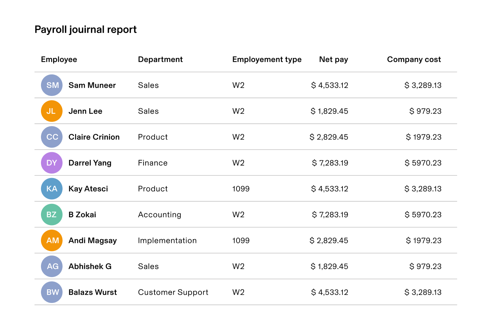Select Jenn Lee's Sales department cell
The height and width of the screenshot is (328, 492).
point(148,111)
